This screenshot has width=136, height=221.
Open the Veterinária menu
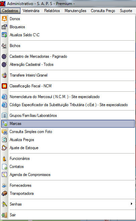[31, 11]
